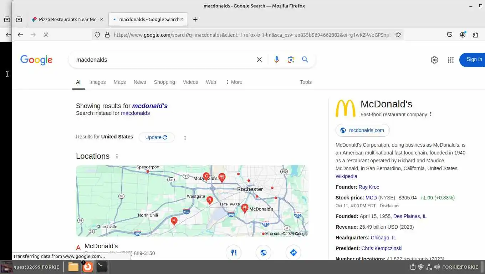The width and height of the screenshot is (485, 274).
Task: Open the Wikipedia link
Action: click(346, 176)
